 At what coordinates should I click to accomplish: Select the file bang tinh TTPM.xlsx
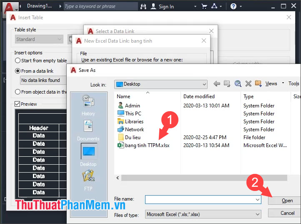[x=147, y=145]
